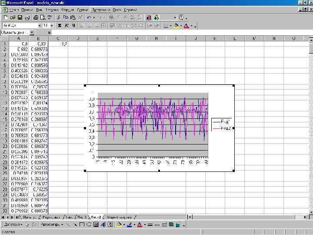Screen dimensions: 313x235
Task: Click the yellow fill color bucket in formatting toolbar
Action: click(176, 26)
